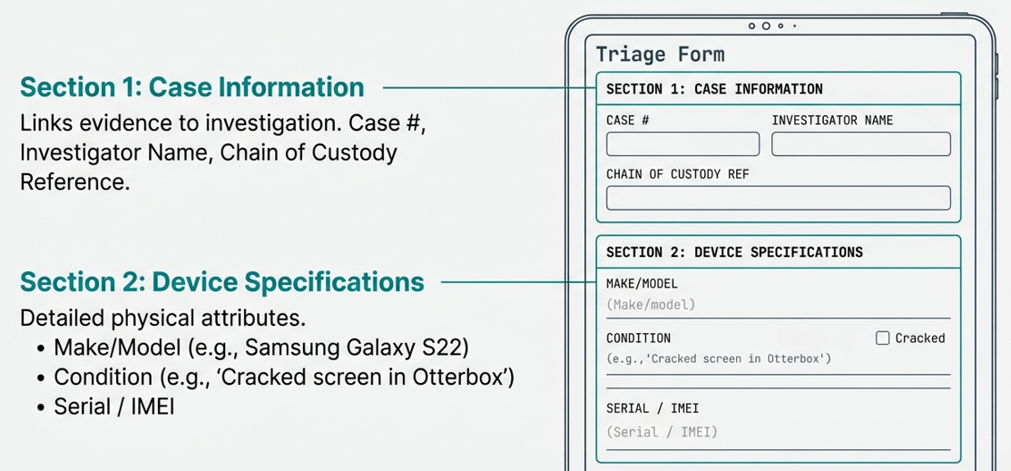1011x471 pixels.
Task: Click large teal heading Section 1: Case Information
Action: (191, 87)
